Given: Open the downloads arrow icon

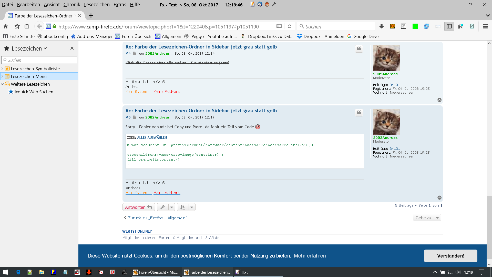Looking at the screenshot, I should click(x=381, y=26).
